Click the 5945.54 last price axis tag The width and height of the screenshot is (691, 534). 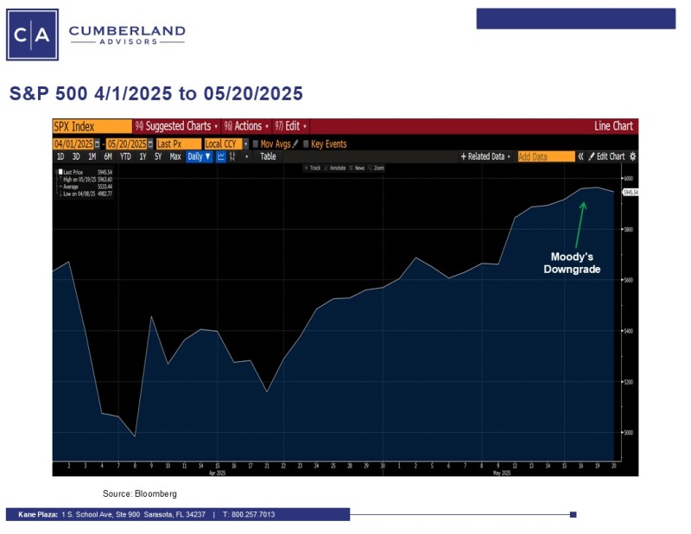[x=631, y=193]
